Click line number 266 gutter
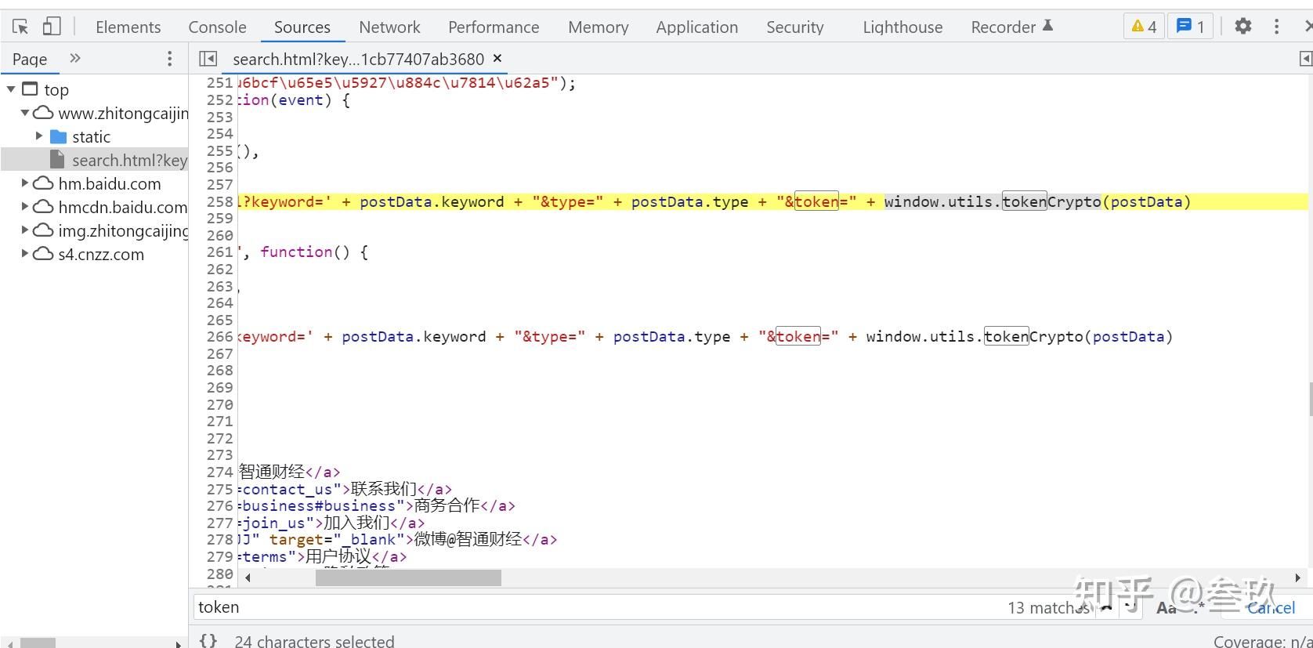Viewport: 1313px width, 648px height. [219, 336]
